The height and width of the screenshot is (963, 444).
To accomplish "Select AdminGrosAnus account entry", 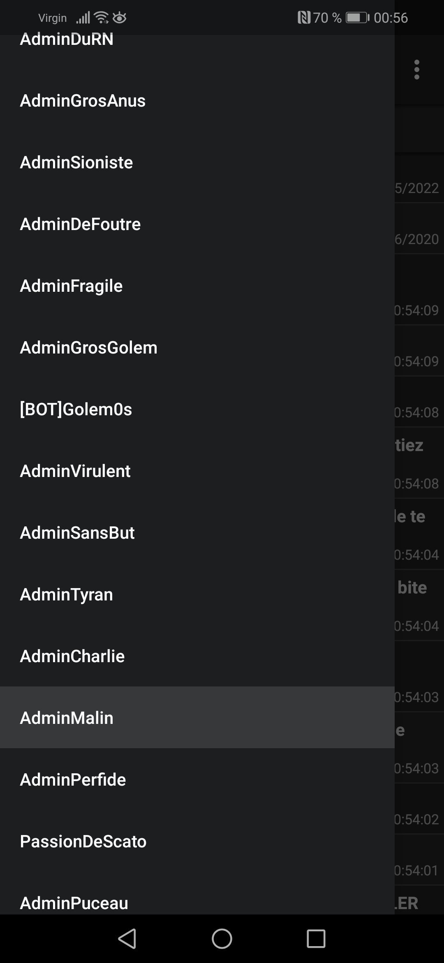I will (x=197, y=100).
